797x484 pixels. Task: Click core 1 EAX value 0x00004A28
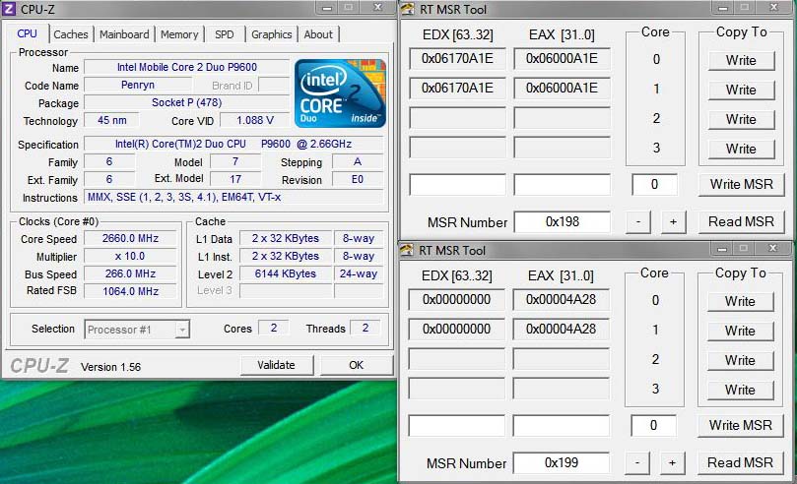(562, 330)
